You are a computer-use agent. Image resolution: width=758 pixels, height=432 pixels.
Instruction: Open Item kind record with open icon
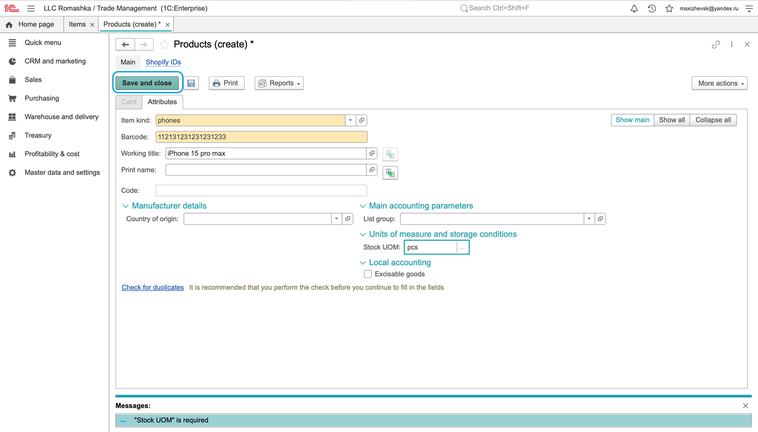362,120
